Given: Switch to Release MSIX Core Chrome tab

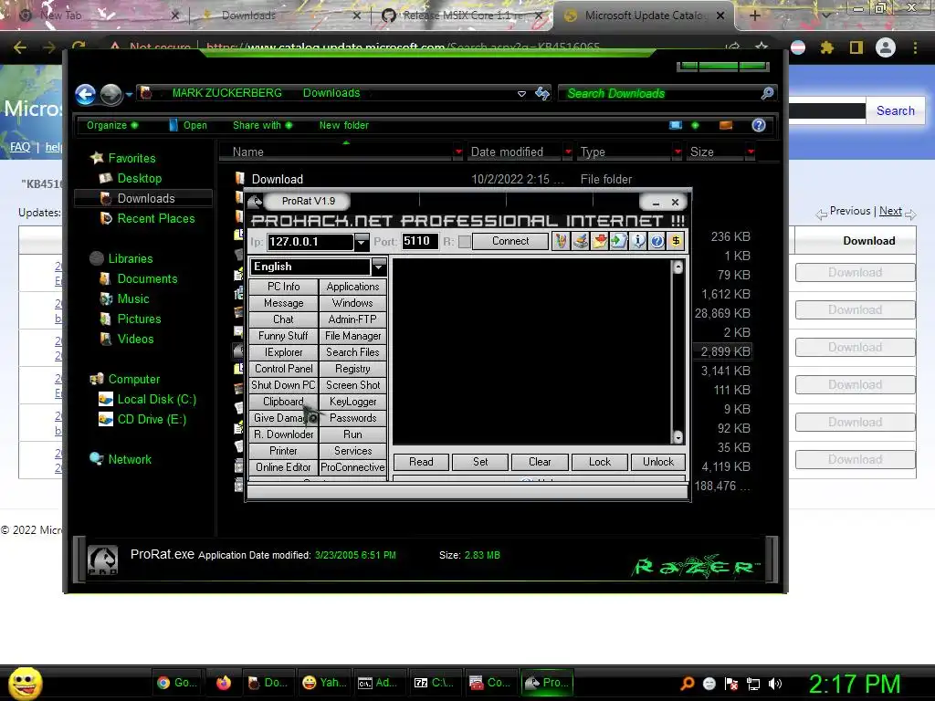Looking at the screenshot, I should (462, 16).
